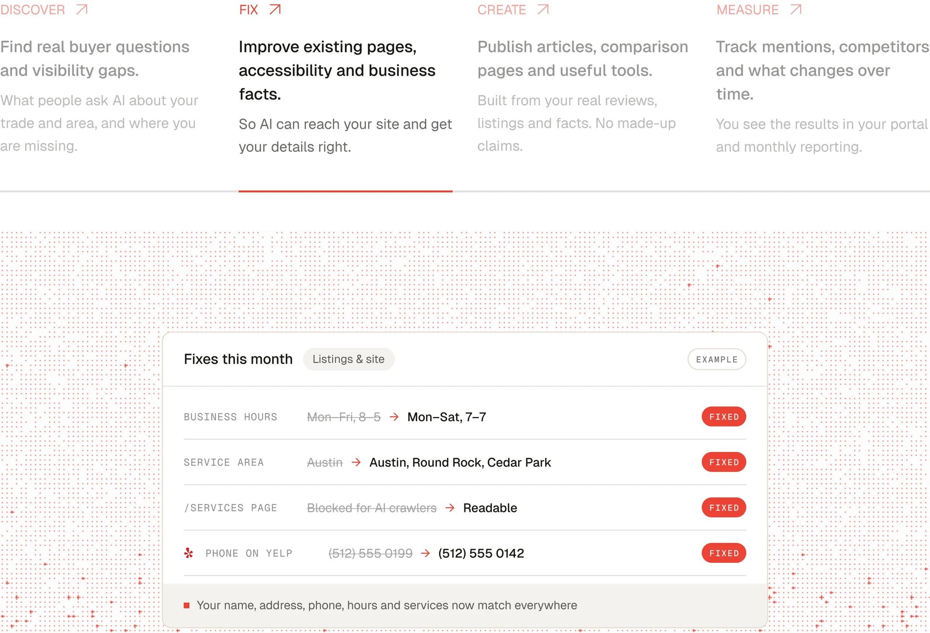Image resolution: width=930 pixels, height=633 pixels.
Task: Click FIXED badge for Services Page row
Action: pyautogui.click(x=723, y=508)
